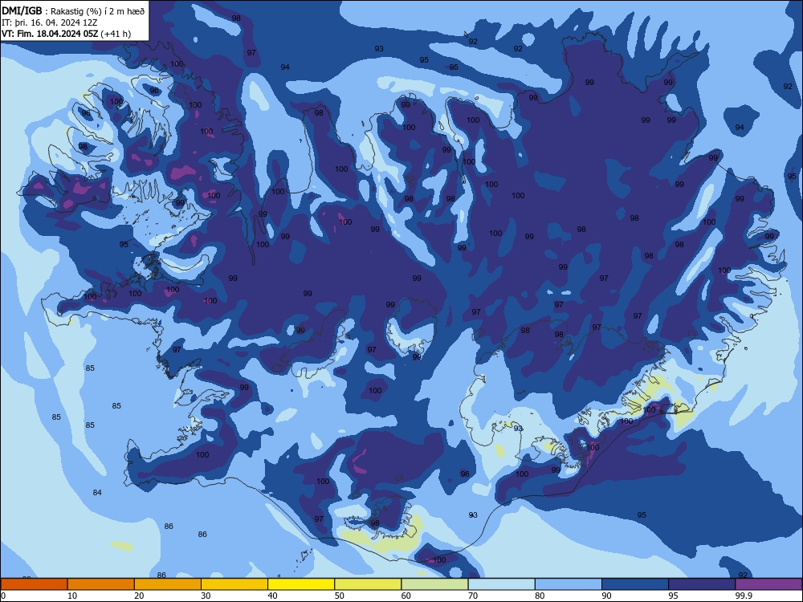Click the '84' humidity value on the map
Screen dimensions: 803x602
[97, 493]
